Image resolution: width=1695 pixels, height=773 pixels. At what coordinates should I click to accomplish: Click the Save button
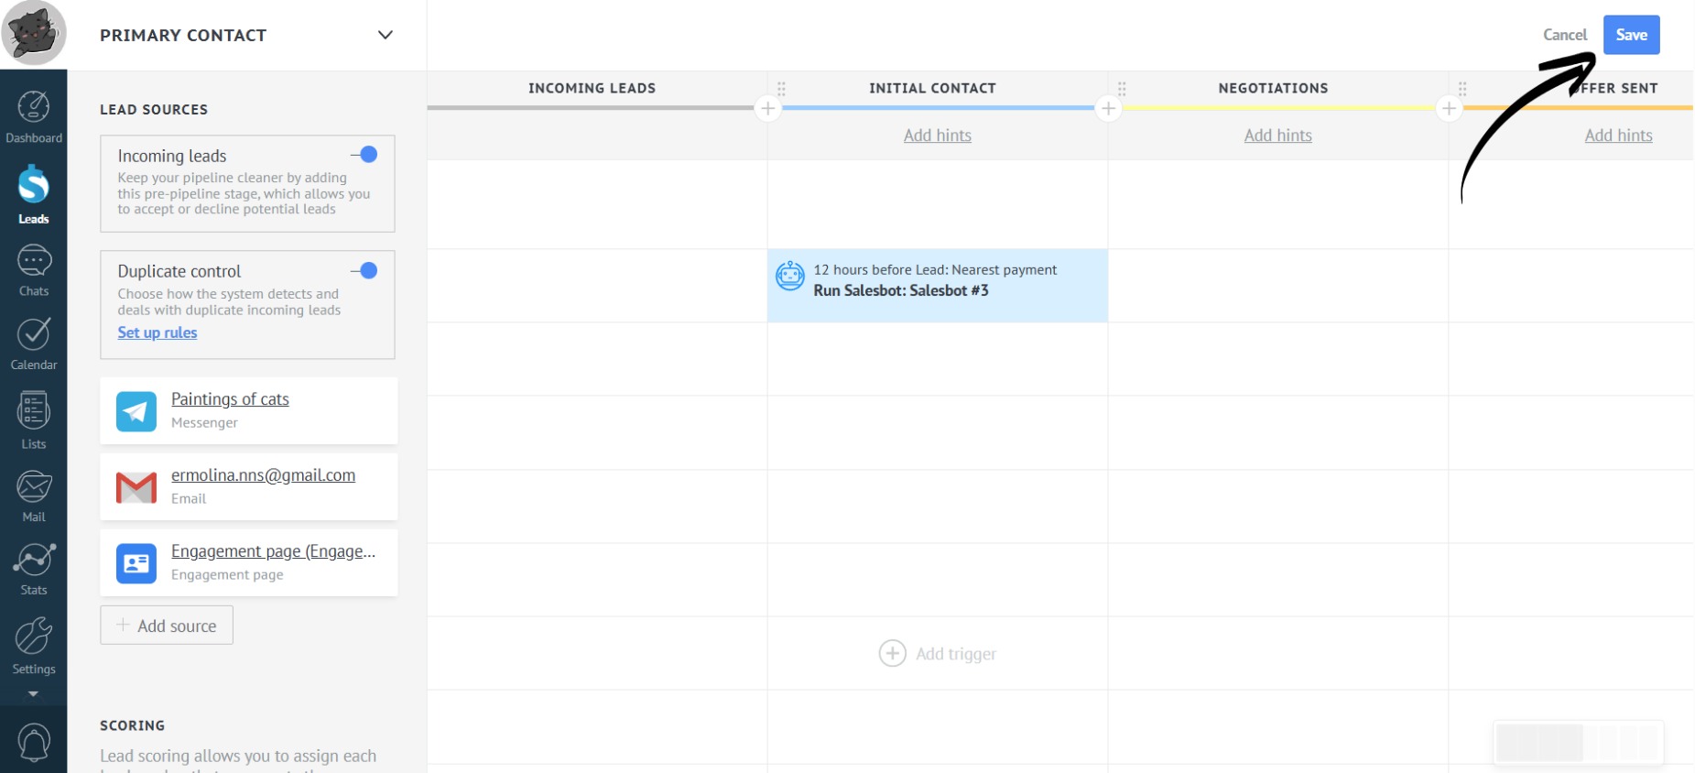[x=1630, y=36]
